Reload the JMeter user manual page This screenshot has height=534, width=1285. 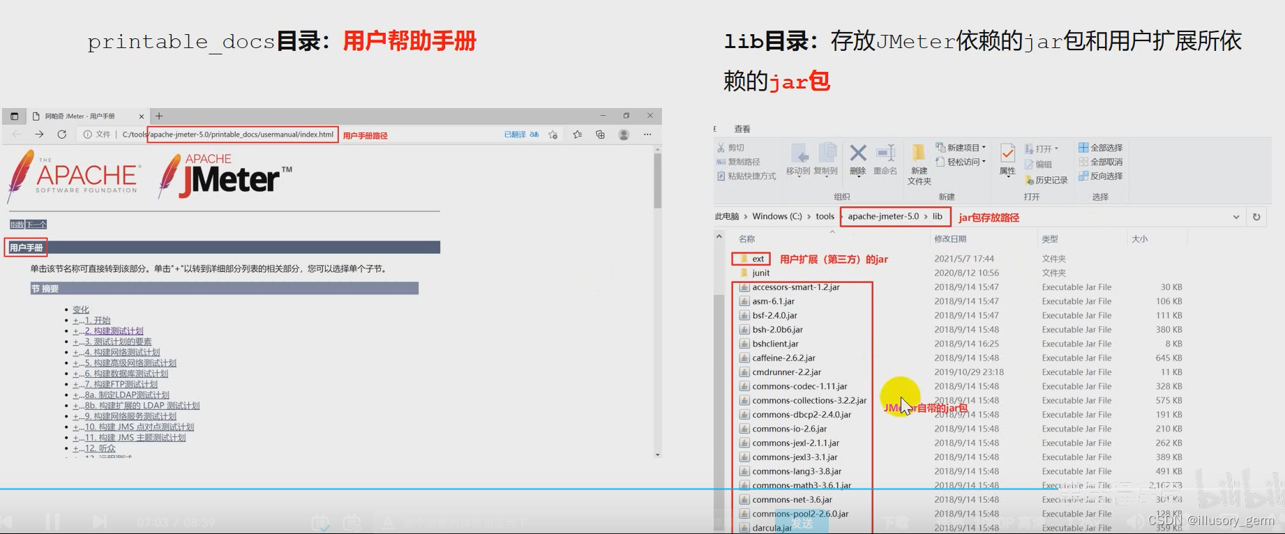(62, 135)
